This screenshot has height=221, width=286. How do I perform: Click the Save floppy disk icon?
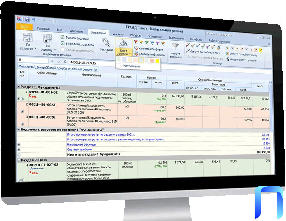click(27, 19)
